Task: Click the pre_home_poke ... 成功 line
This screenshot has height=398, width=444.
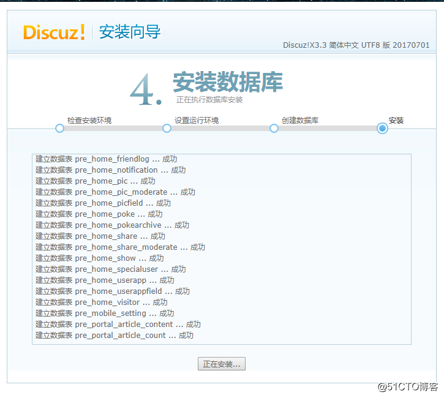Action: click(x=99, y=214)
